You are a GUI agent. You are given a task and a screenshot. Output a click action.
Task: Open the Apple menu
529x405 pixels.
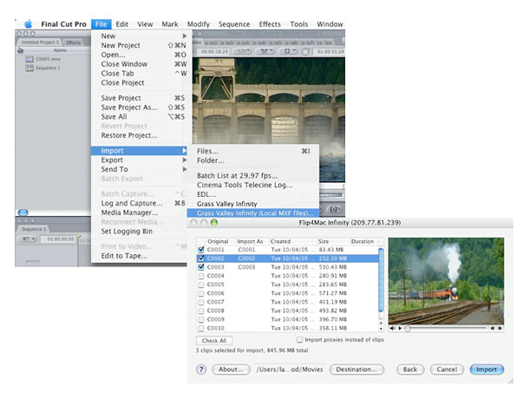[29, 24]
